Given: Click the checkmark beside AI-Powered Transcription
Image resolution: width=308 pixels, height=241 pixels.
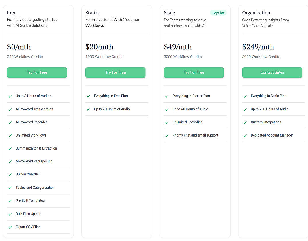Looking at the screenshot, I should pyautogui.click(x=10, y=109).
